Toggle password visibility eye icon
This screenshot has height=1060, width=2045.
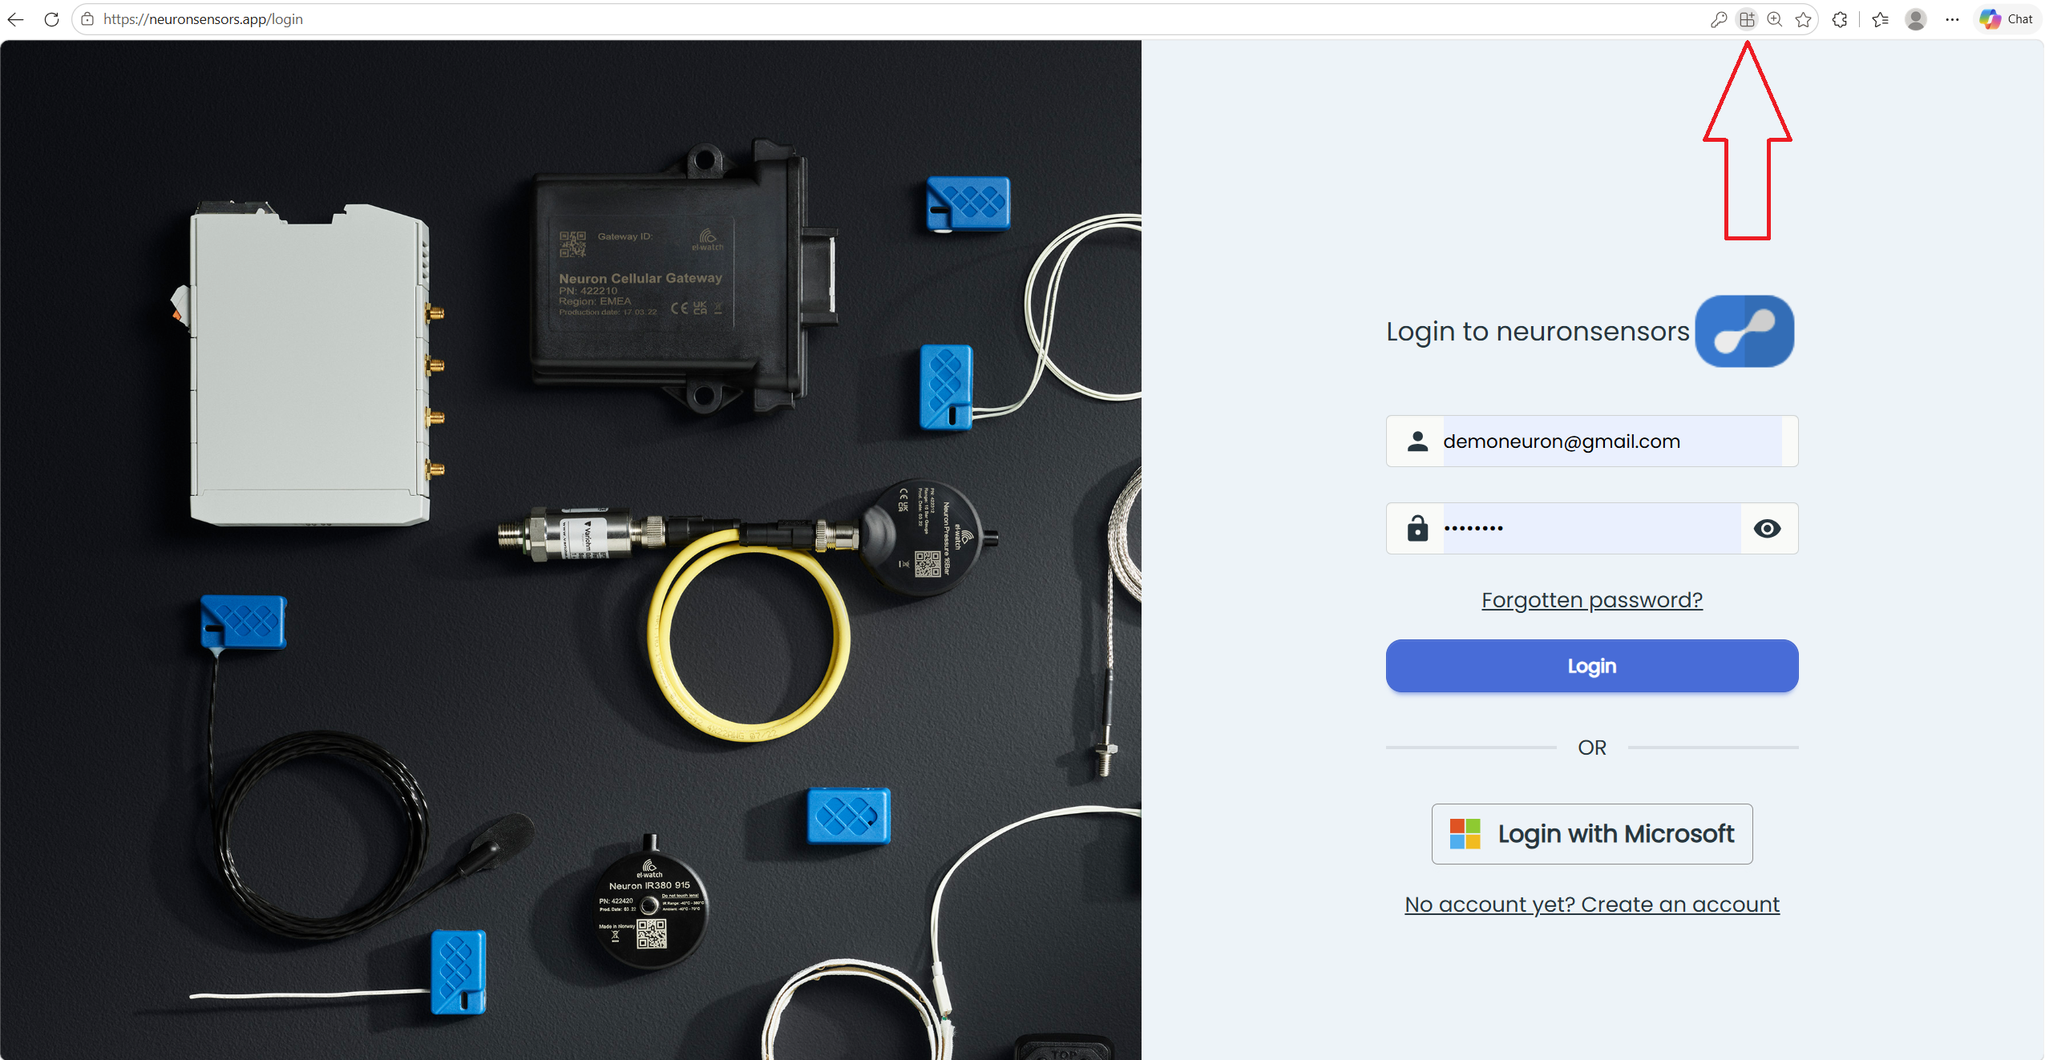point(1767,529)
